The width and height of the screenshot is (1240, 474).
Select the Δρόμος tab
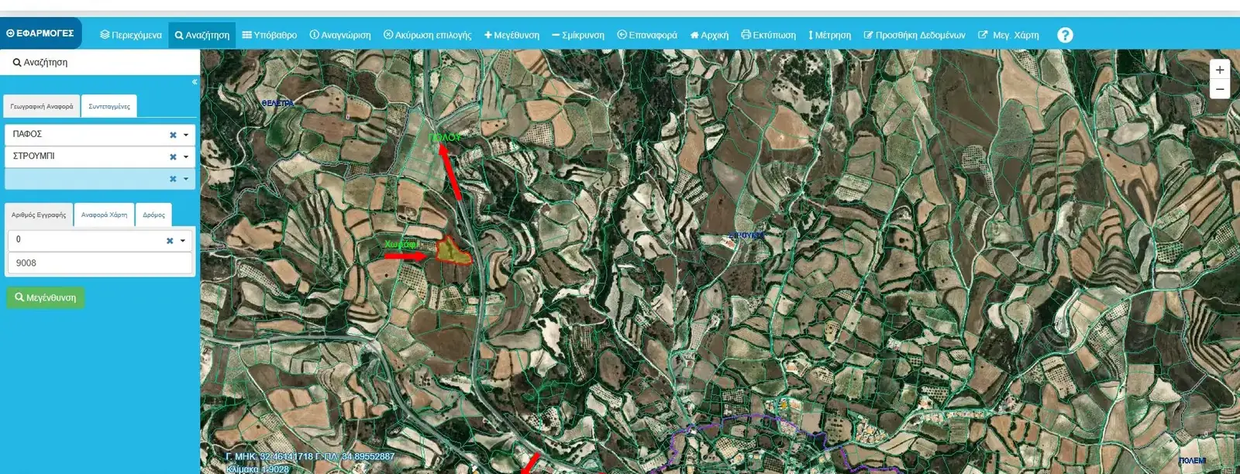pyautogui.click(x=153, y=215)
